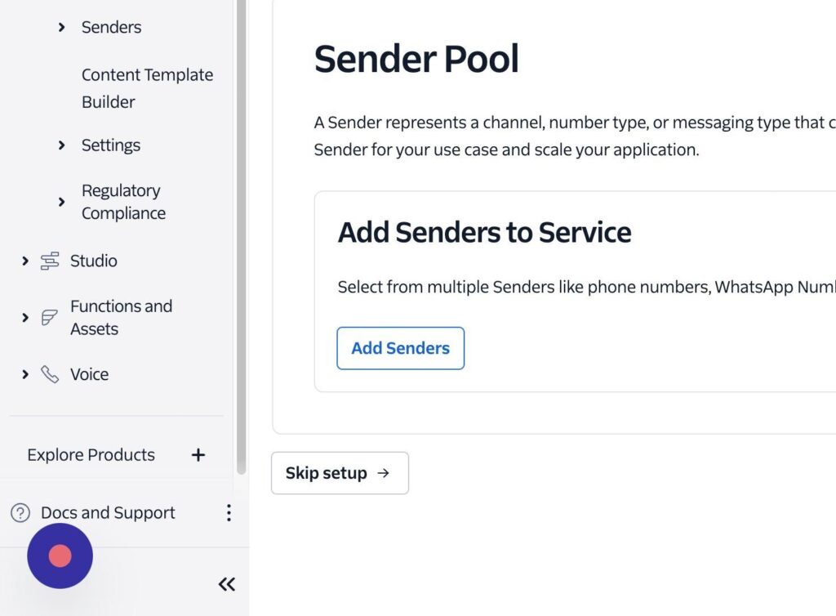Screen dimensions: 836x616
Task: Expand the Settings submenu chevron
Action: 61,145
